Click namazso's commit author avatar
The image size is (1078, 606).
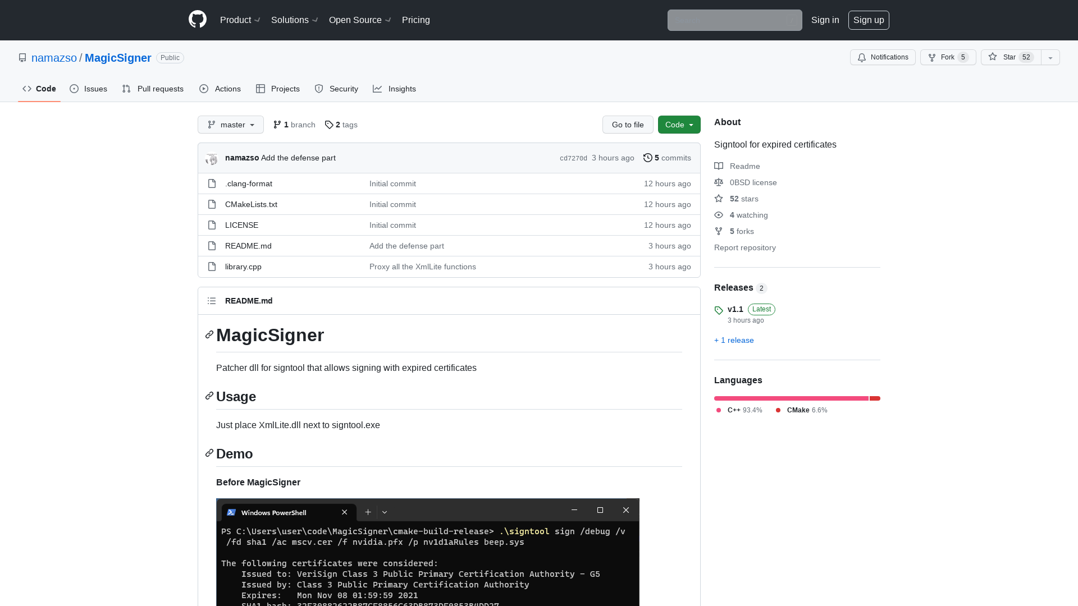pyautogui.click(x=212, y=158)
